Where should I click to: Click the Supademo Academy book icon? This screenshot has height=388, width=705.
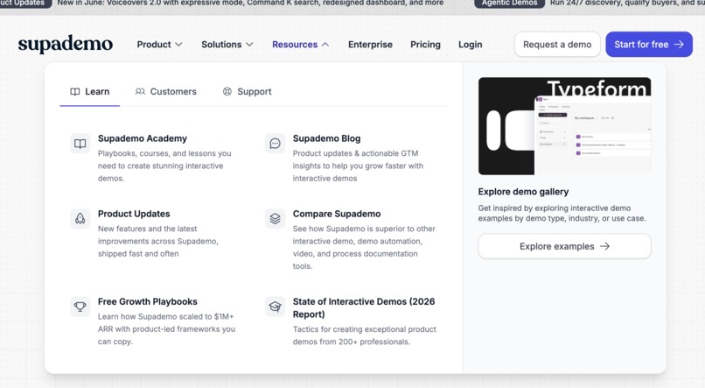[x=80, y=144]
